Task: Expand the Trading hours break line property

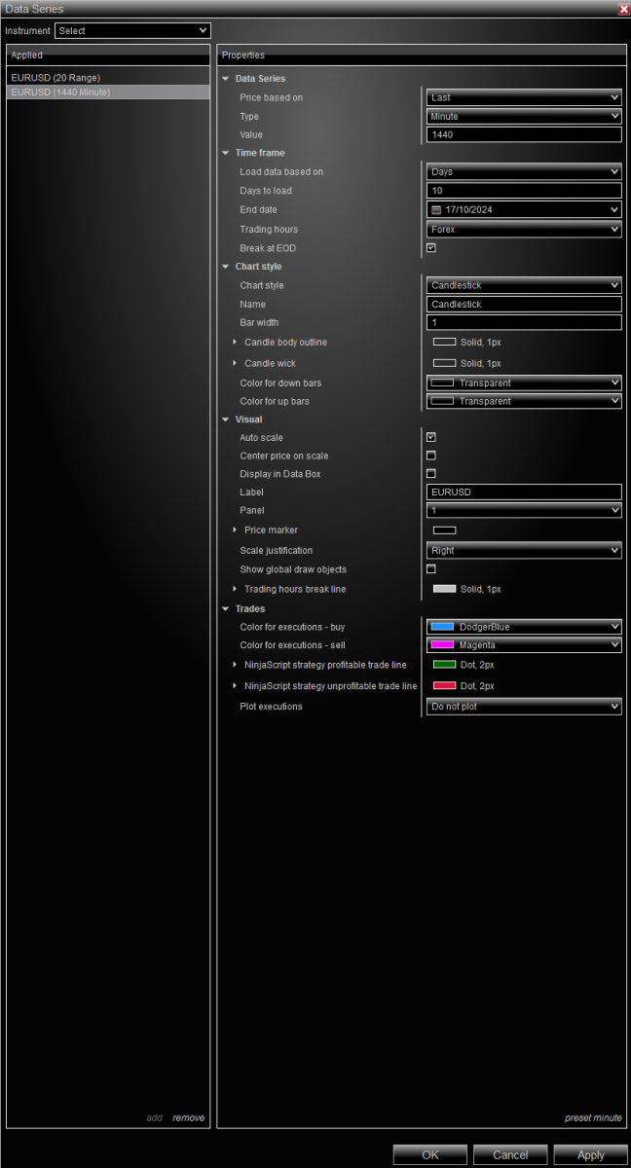Action: coord(235,589)
